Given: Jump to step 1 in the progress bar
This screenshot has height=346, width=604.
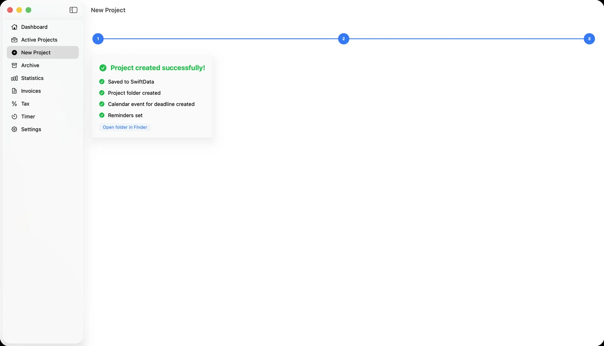Looking at the screenshot, I should 98,39.
